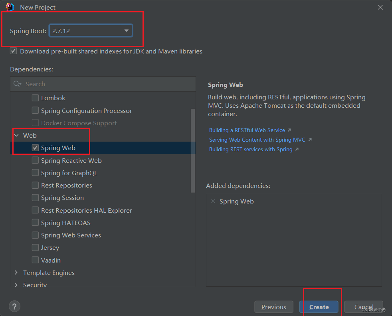Click the Cancel button
This screenshot has height=316, width=392.
pos(364,307)
